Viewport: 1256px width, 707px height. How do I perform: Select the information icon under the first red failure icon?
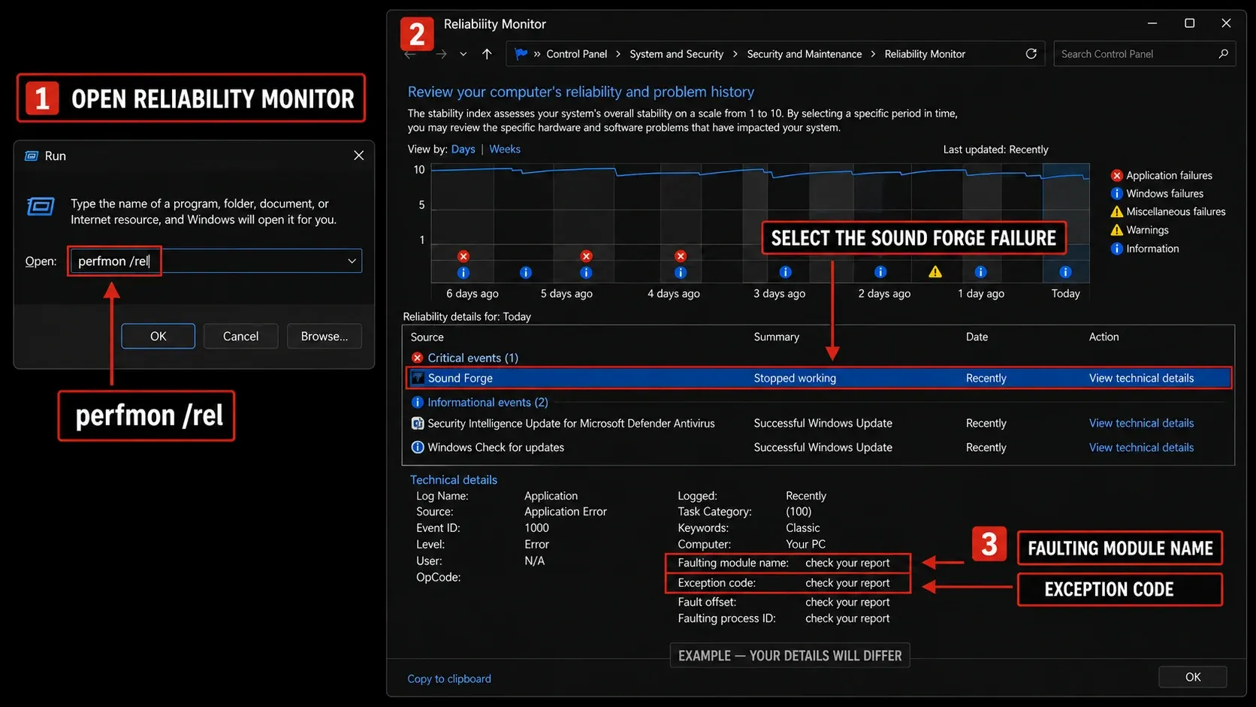tap(463, 273)
